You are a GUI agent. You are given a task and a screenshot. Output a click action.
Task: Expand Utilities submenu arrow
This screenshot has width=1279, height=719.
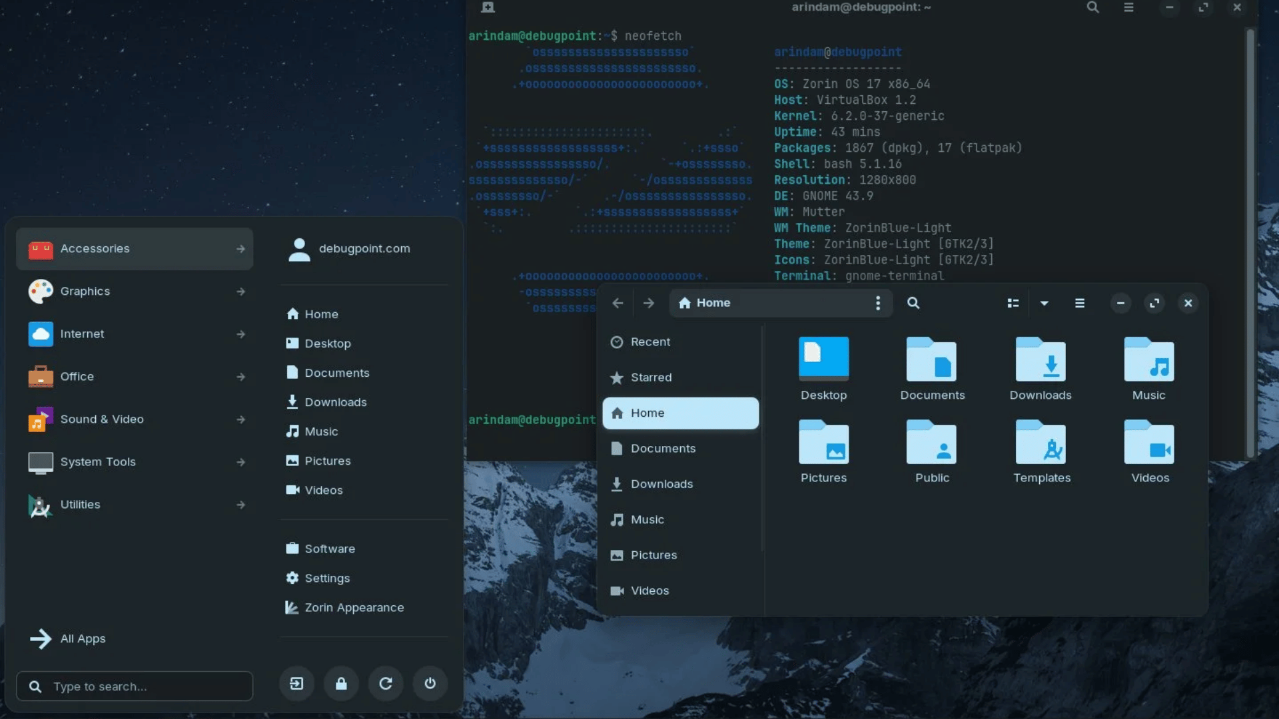[x=240, y=505]
